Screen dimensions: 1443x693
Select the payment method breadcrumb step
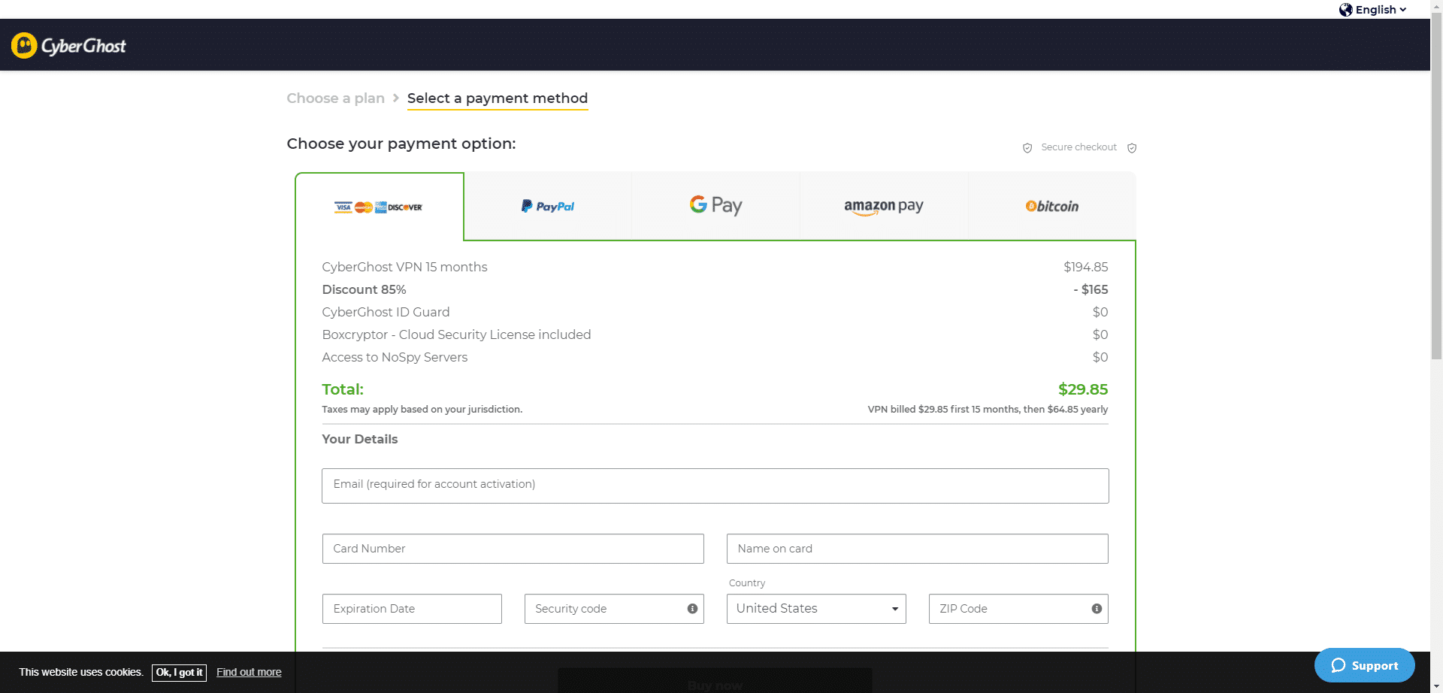[498, 98]
